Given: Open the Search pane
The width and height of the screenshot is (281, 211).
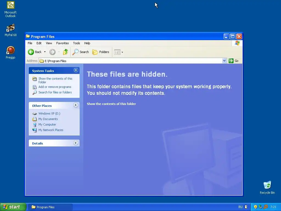Looking at the screenshot, I should point(80,52).
